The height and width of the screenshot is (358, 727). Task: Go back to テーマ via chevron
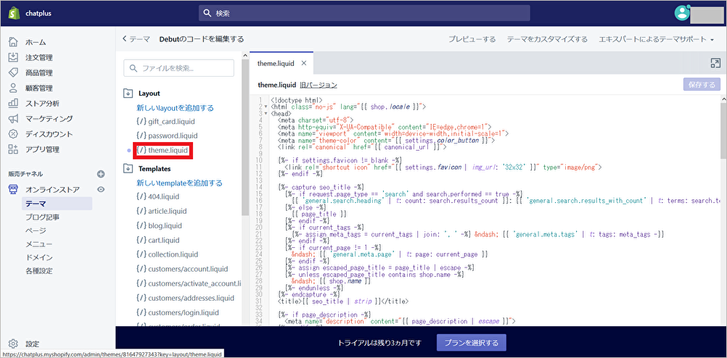(x=124, y=39)
